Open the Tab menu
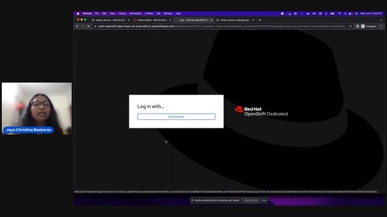The image size is (387, 217). [x=158, y=13]
